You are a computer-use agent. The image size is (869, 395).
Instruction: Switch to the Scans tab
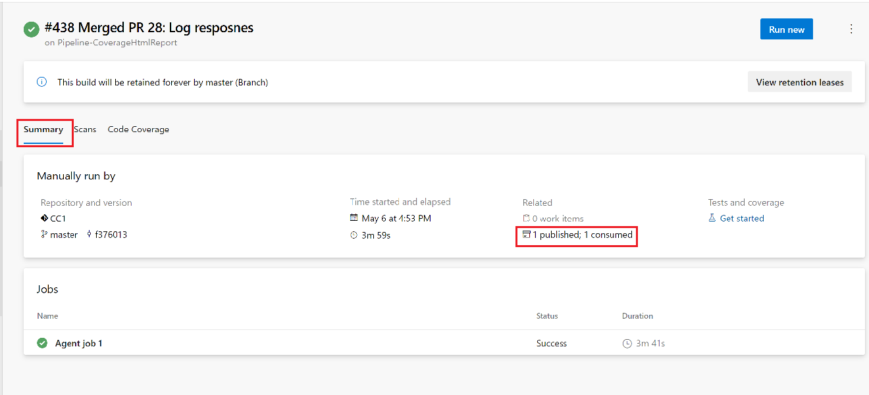(x=85, y=129)
